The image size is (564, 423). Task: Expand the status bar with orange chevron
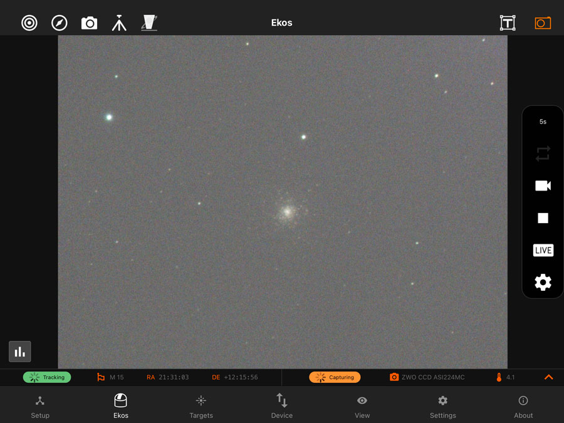click(x=548, y=377)
